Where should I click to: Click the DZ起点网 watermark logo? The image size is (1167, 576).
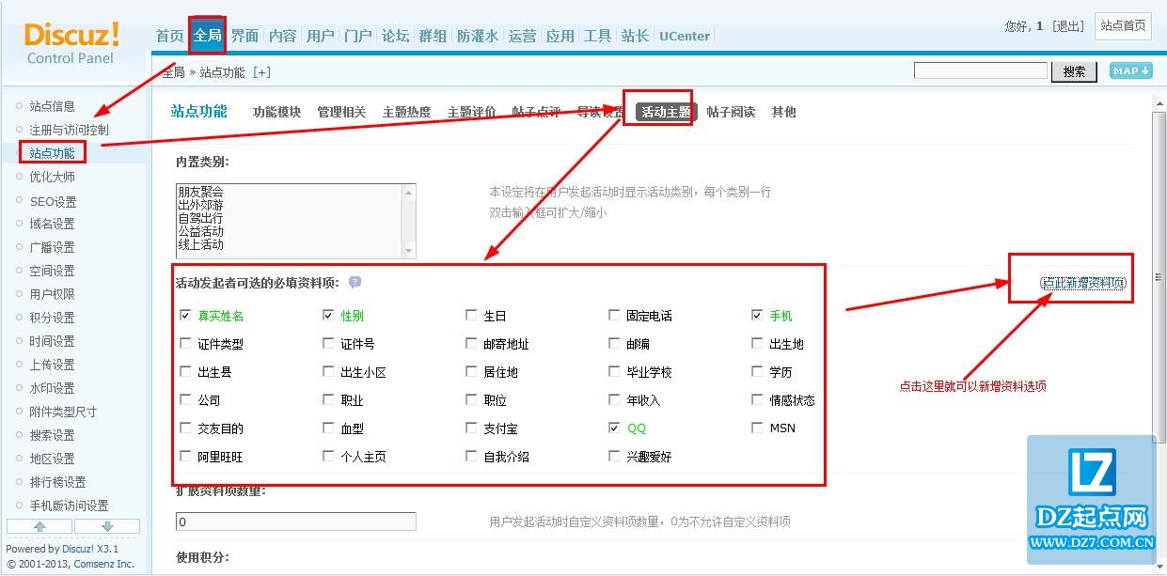point(1094,499)
